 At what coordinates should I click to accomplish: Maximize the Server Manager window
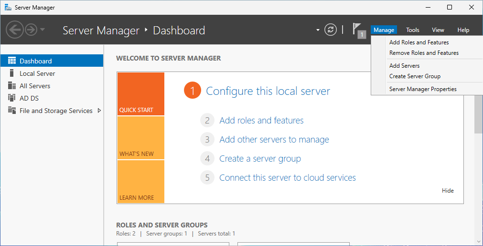(x=450, y=7)
